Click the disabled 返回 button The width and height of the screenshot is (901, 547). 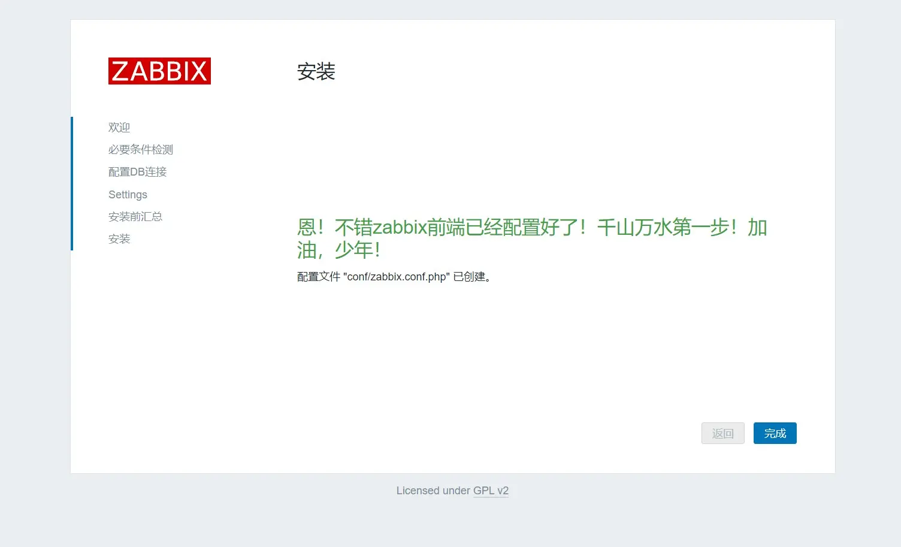[x=722, y=433]
